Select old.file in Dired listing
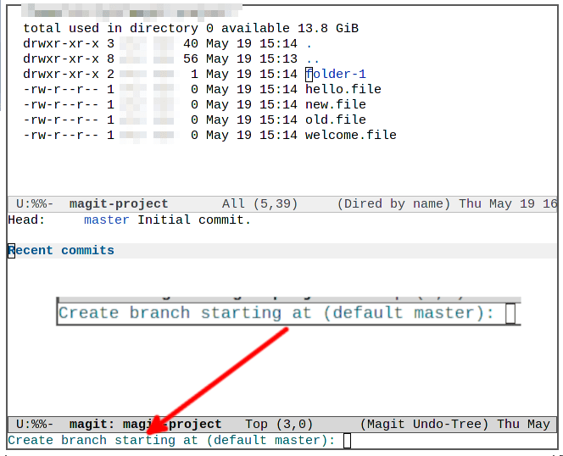 pos(336,120)
